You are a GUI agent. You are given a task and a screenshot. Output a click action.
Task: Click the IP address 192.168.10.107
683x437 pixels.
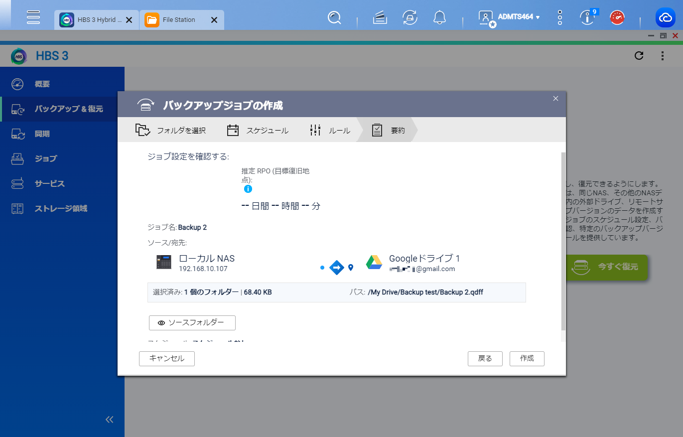(x=203, y=269)
